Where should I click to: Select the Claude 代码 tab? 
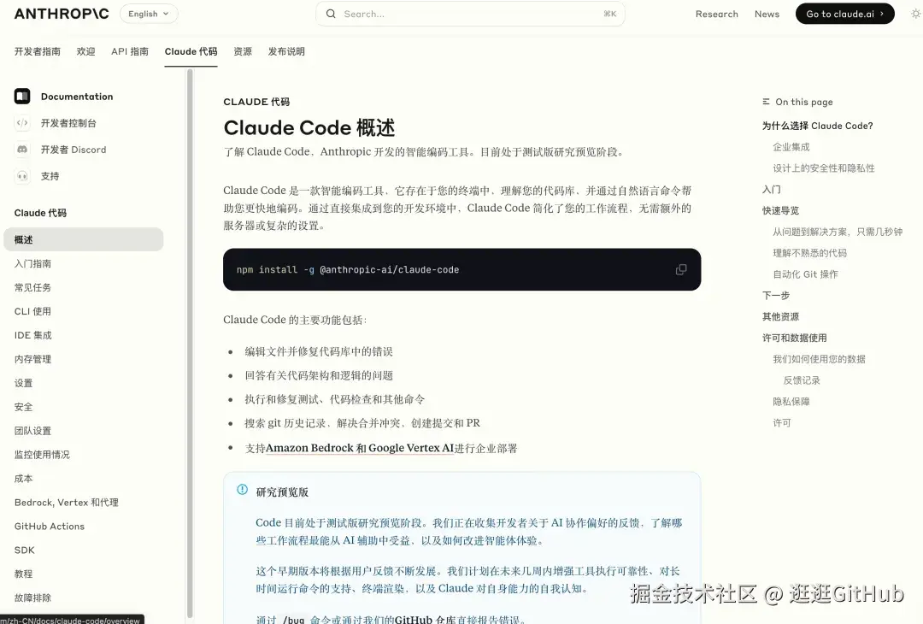191,51
